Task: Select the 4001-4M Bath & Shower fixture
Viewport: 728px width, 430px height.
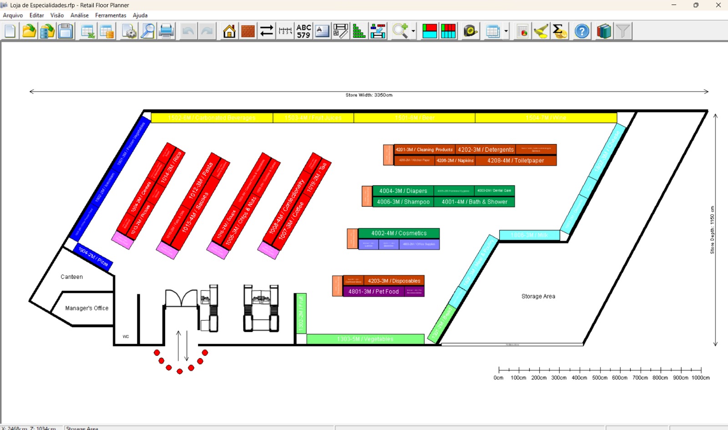Action: 474,202
